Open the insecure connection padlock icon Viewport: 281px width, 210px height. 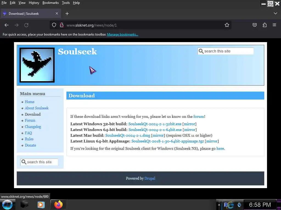62,25
